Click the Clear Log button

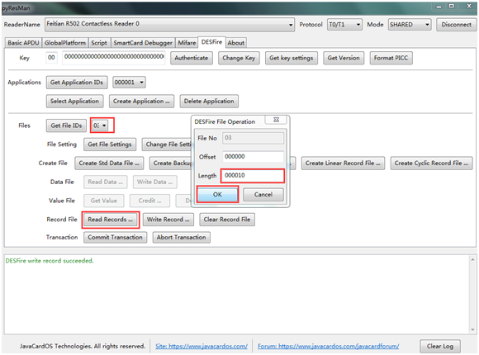pyautogui.click(x=440, y=346)
